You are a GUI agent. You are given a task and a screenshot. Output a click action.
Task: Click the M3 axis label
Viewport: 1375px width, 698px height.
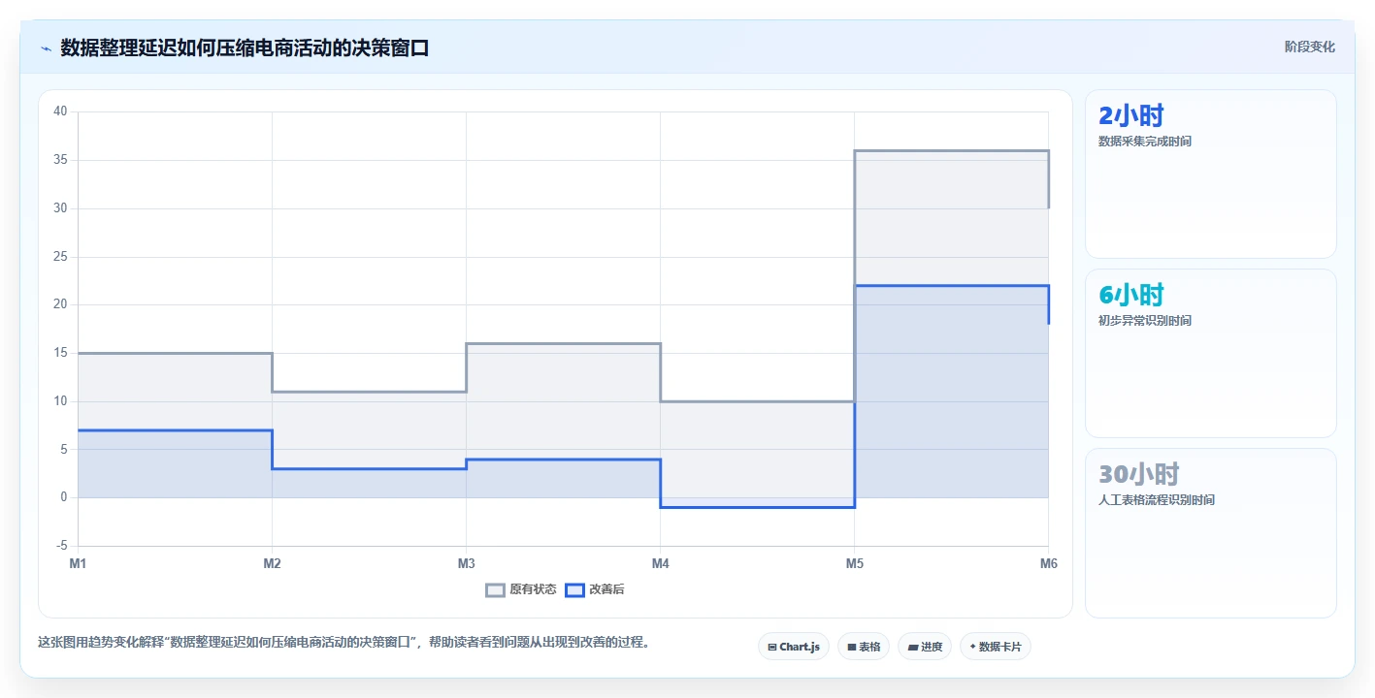[467, 563]
